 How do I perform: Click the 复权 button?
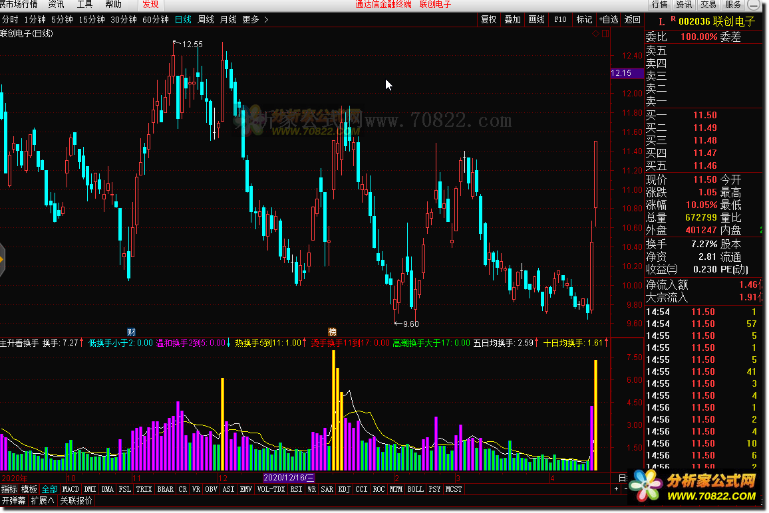(x=488, y=19)
